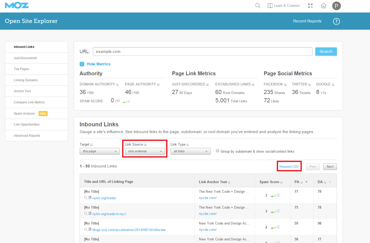The height and width of the screenshot is (243, 370).
Task: Sort by DA column arrow
Action: pos(330,182)
